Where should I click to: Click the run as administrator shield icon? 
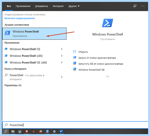pos(74,57)
